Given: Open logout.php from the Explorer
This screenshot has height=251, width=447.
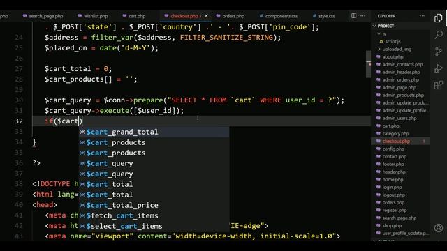Looking at the screenshot, I should coord(400,195).
